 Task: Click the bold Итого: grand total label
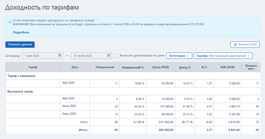(83, 130)
